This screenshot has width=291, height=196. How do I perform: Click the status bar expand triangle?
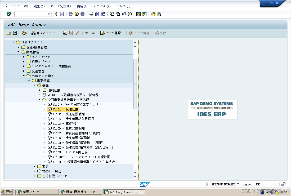click(x=207, y=184)
